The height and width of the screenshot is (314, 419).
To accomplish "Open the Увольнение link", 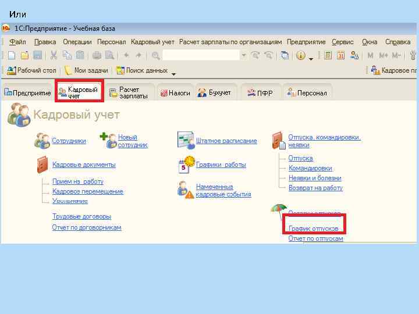I will (x=70, y=201).
